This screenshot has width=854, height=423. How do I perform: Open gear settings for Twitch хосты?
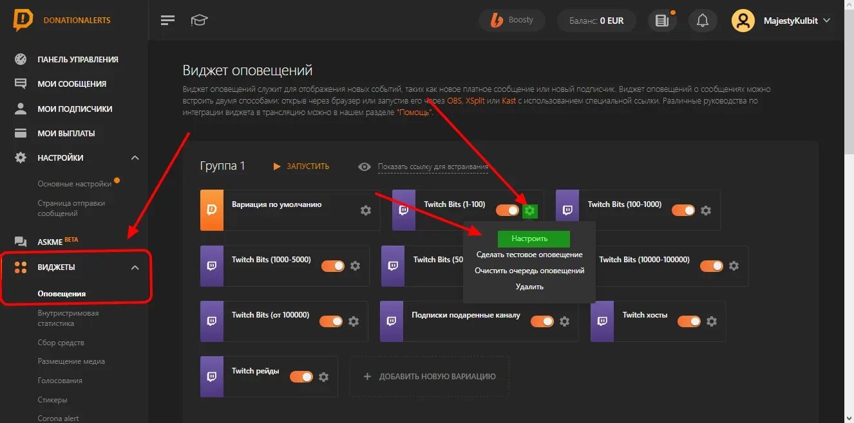point(711,321)
